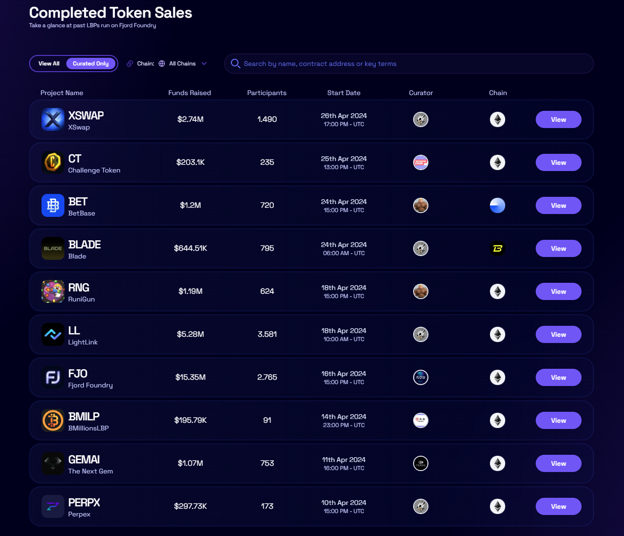The image size is (624, 536).
Task: Open the All Chains dropdown
Action: coord(182,64)
